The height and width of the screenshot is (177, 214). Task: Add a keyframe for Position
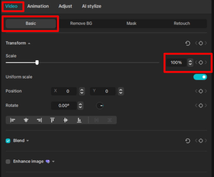(x=201, y=91)
